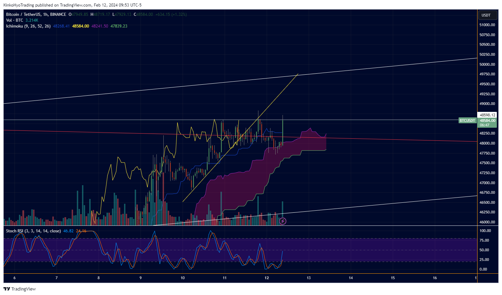Click the +634.15 (+1.32%) change value

pyautogui.click(x=171, y=14)
